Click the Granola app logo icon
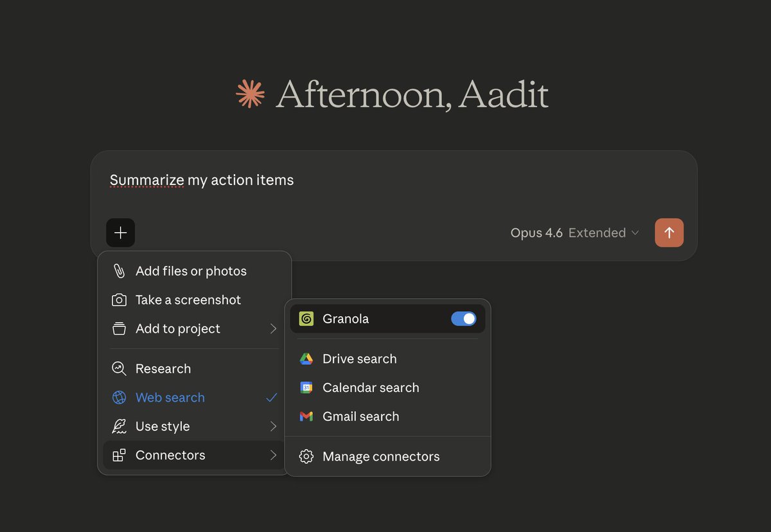Screen dimensions: 771x532 tap(306, 319)
